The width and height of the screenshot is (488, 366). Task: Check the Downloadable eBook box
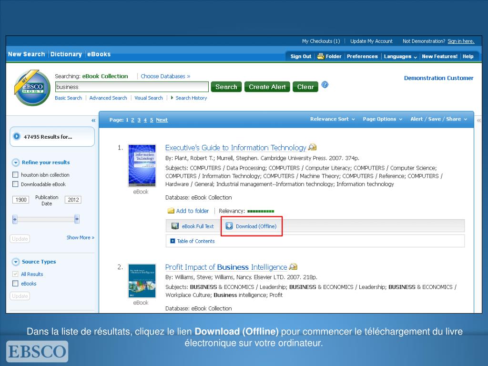coord(15,184)
